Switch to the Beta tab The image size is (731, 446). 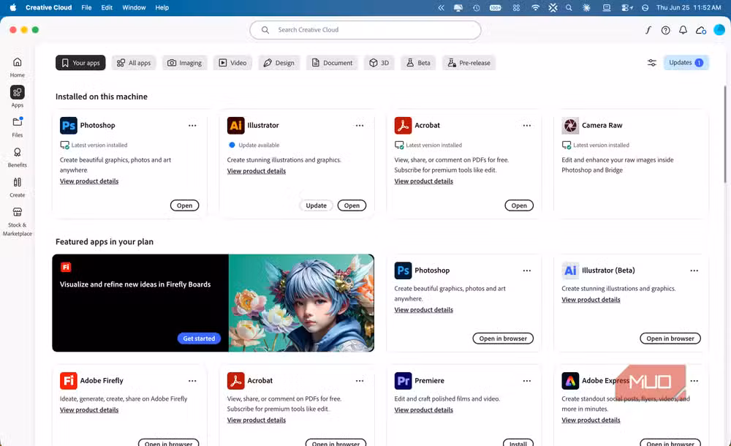[418, 63]
